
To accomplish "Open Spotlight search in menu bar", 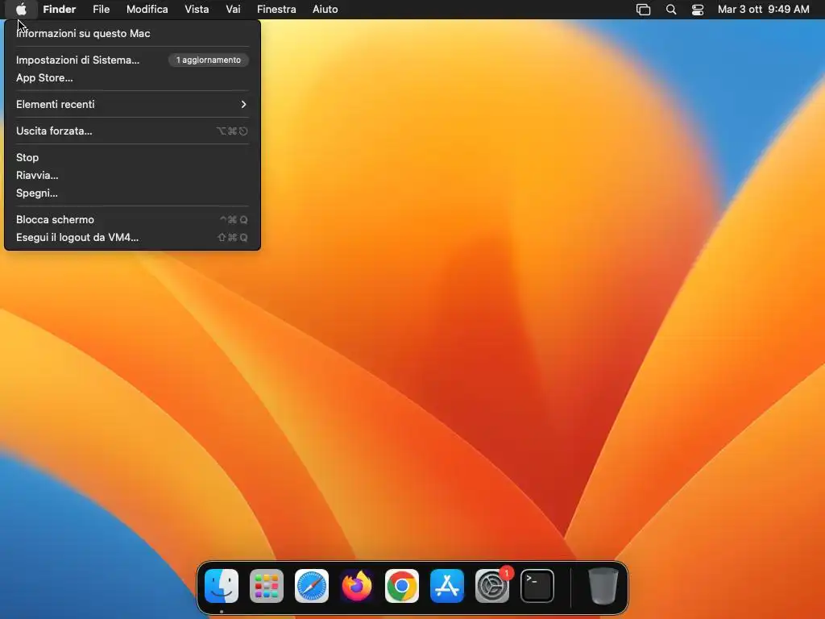I will [x=671, y=10].
